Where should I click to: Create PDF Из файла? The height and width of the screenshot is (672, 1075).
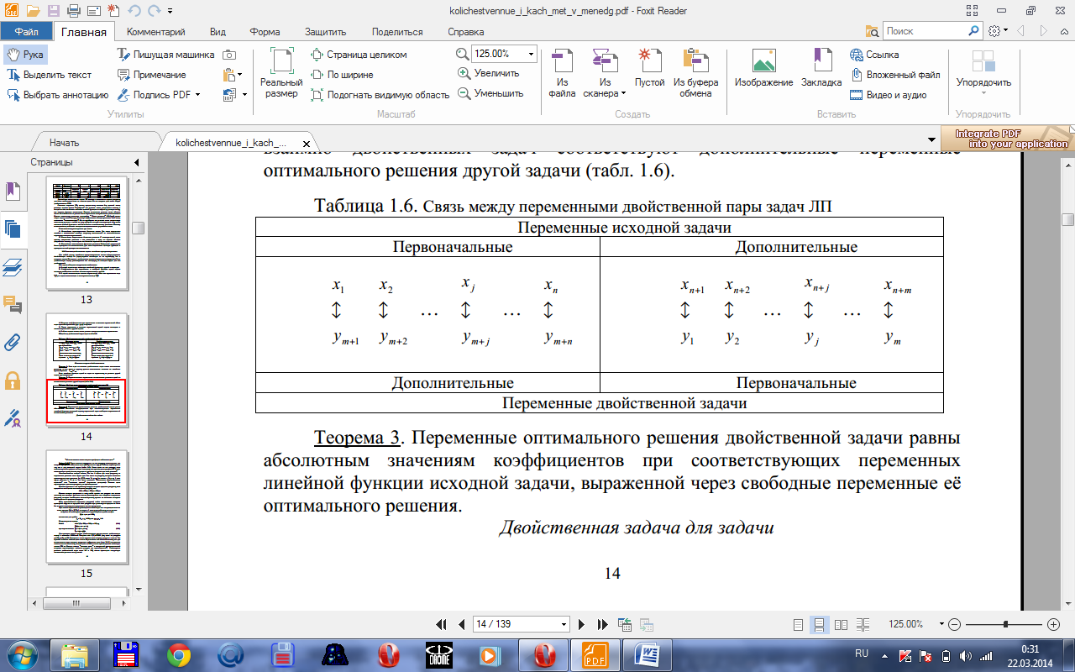coord(562,73)
